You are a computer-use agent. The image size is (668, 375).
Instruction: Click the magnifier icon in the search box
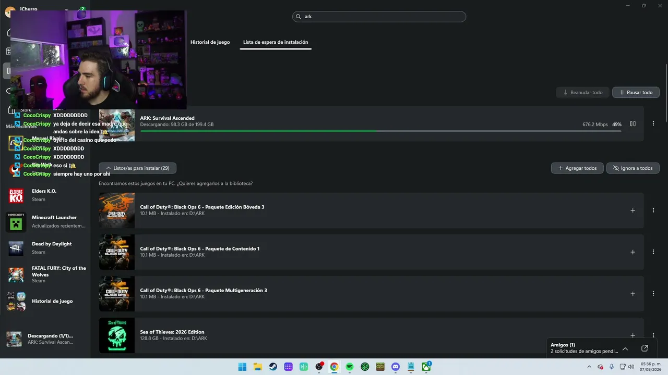299,17
